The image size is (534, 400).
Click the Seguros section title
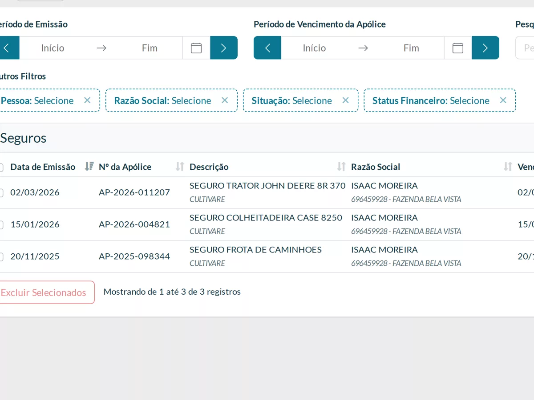click(23, 138)
